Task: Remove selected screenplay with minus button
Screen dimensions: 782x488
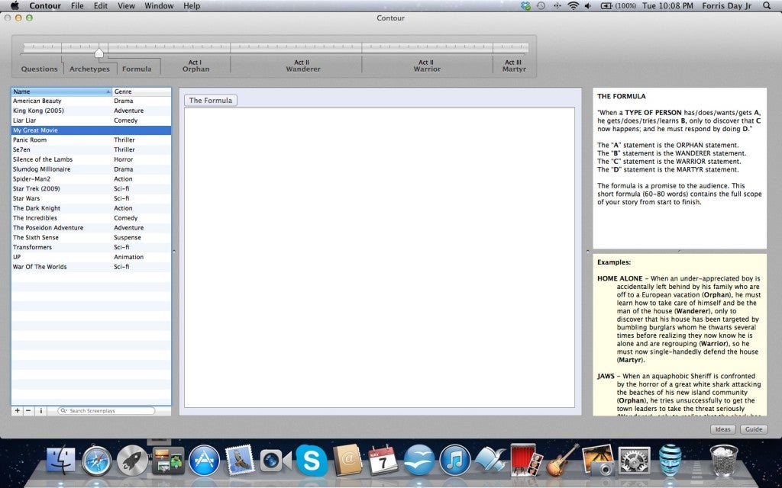Action: point(28,411)
